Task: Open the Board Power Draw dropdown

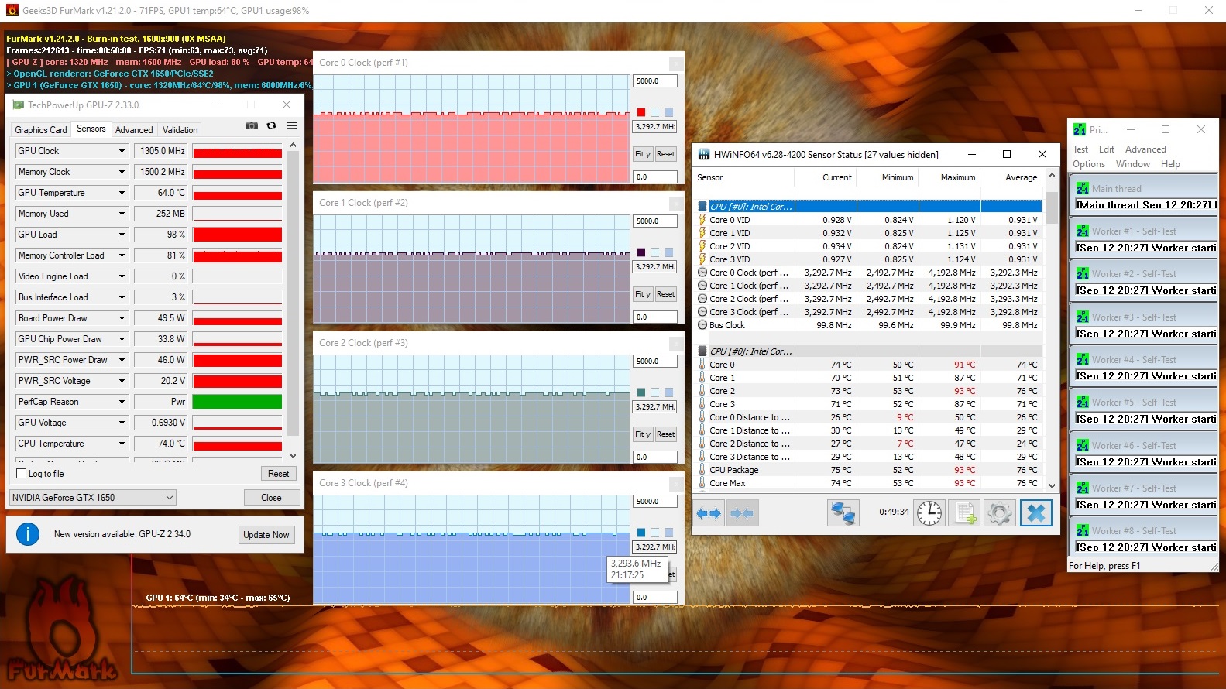Action: 122,318
